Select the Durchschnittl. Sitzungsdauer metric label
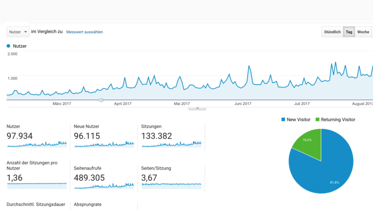Screen dimensions: 373x210 [x=36, y=205]
